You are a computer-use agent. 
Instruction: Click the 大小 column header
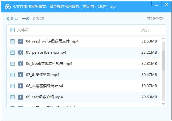[145, 30]
